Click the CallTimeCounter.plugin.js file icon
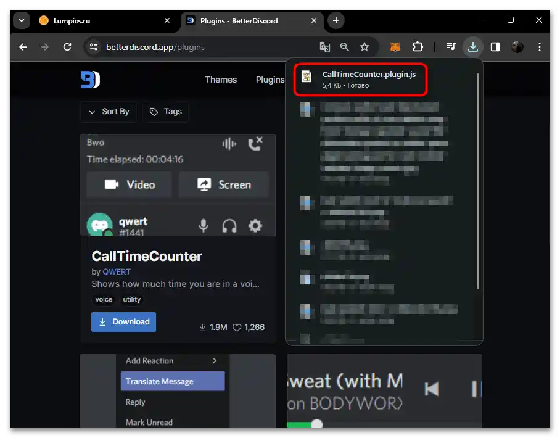 (x=307, y=76)
